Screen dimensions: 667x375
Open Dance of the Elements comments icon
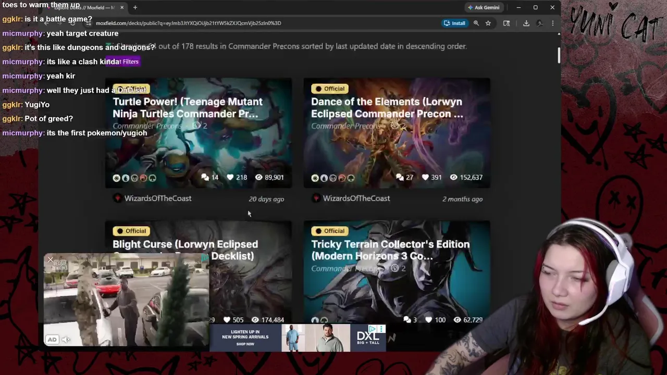coord(400,177)
